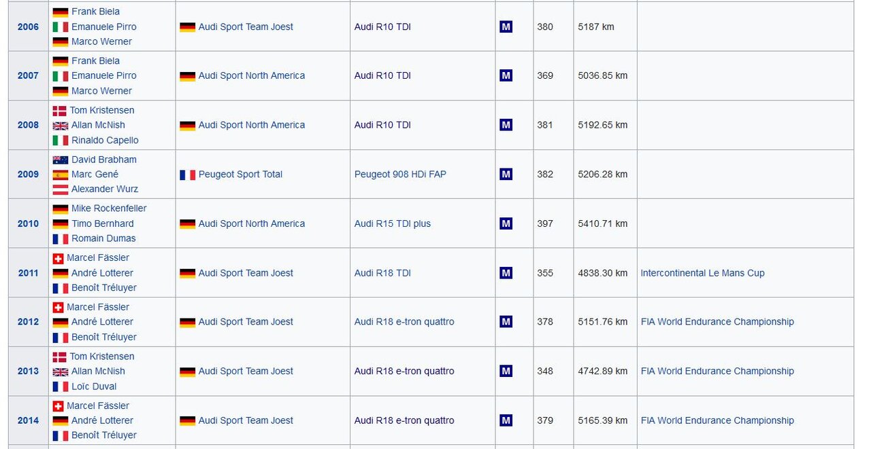Click the French flag beside Peugeot Sport Total
Viewport: 871px width, 449px height.
187,175
